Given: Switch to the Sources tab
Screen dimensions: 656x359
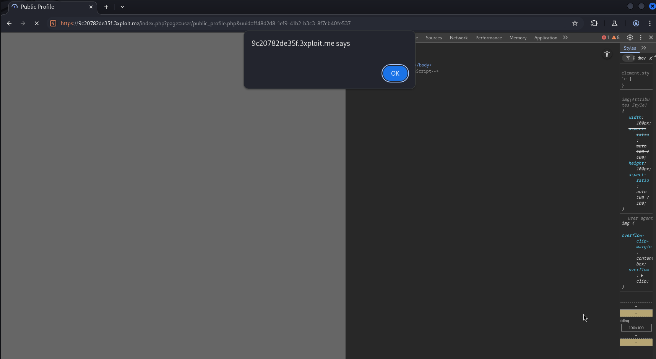Looking at the screenshot, I should point(434,38).
